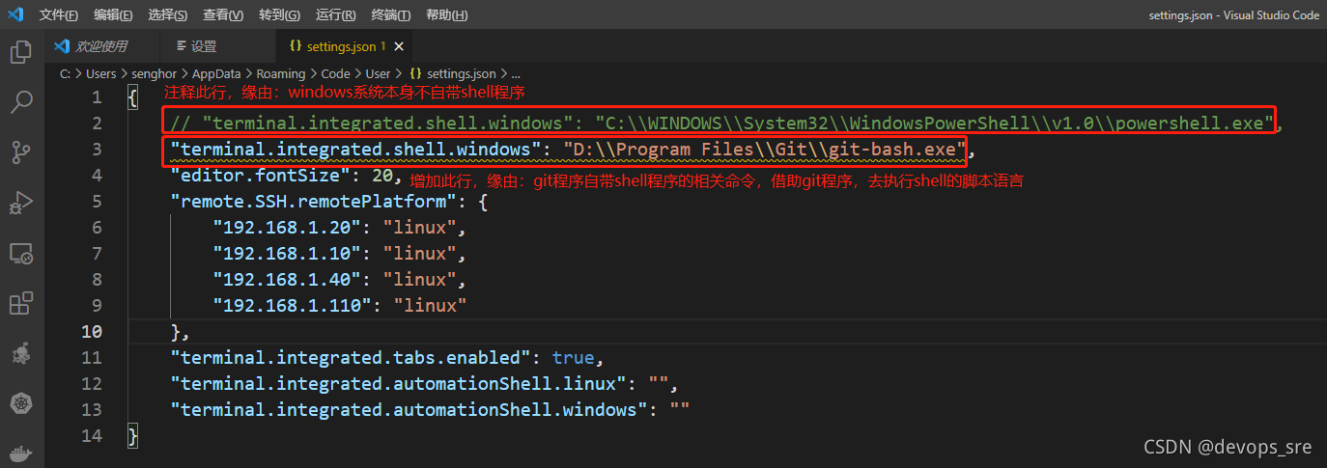Open the 编辑(E) menu

(x=113, y=15)
